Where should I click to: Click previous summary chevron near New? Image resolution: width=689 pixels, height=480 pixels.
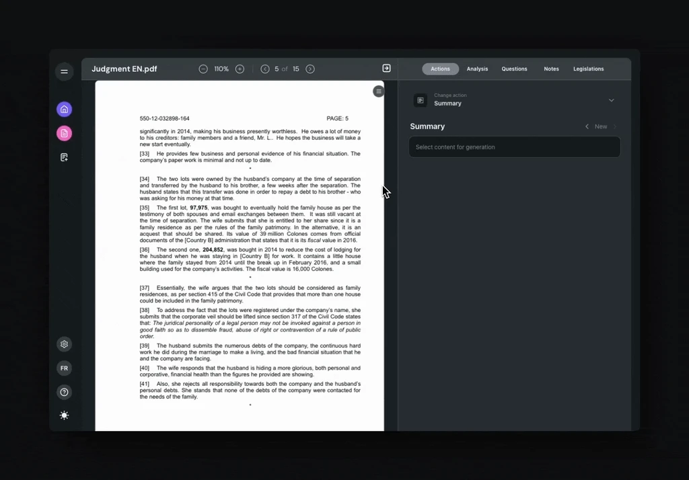point(587,126)
